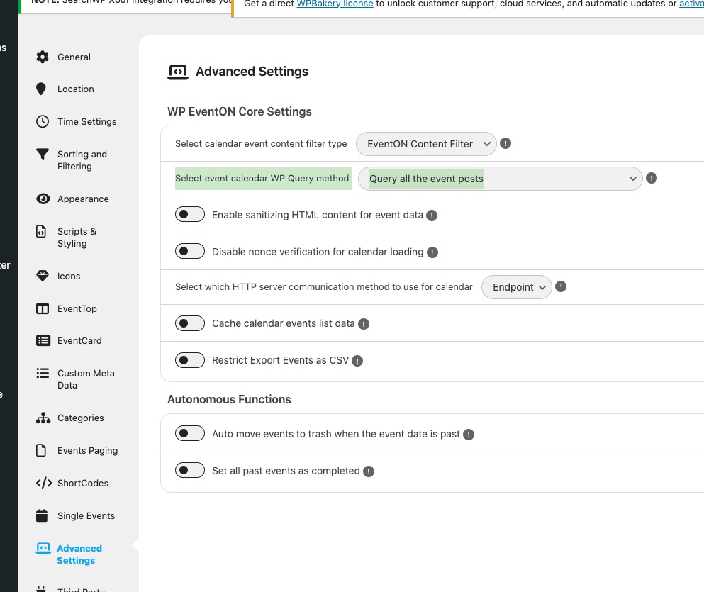The image size is (704, 592).
Task: Click the Sorting and Filtering funnel icon
Action: coord(43,155)
